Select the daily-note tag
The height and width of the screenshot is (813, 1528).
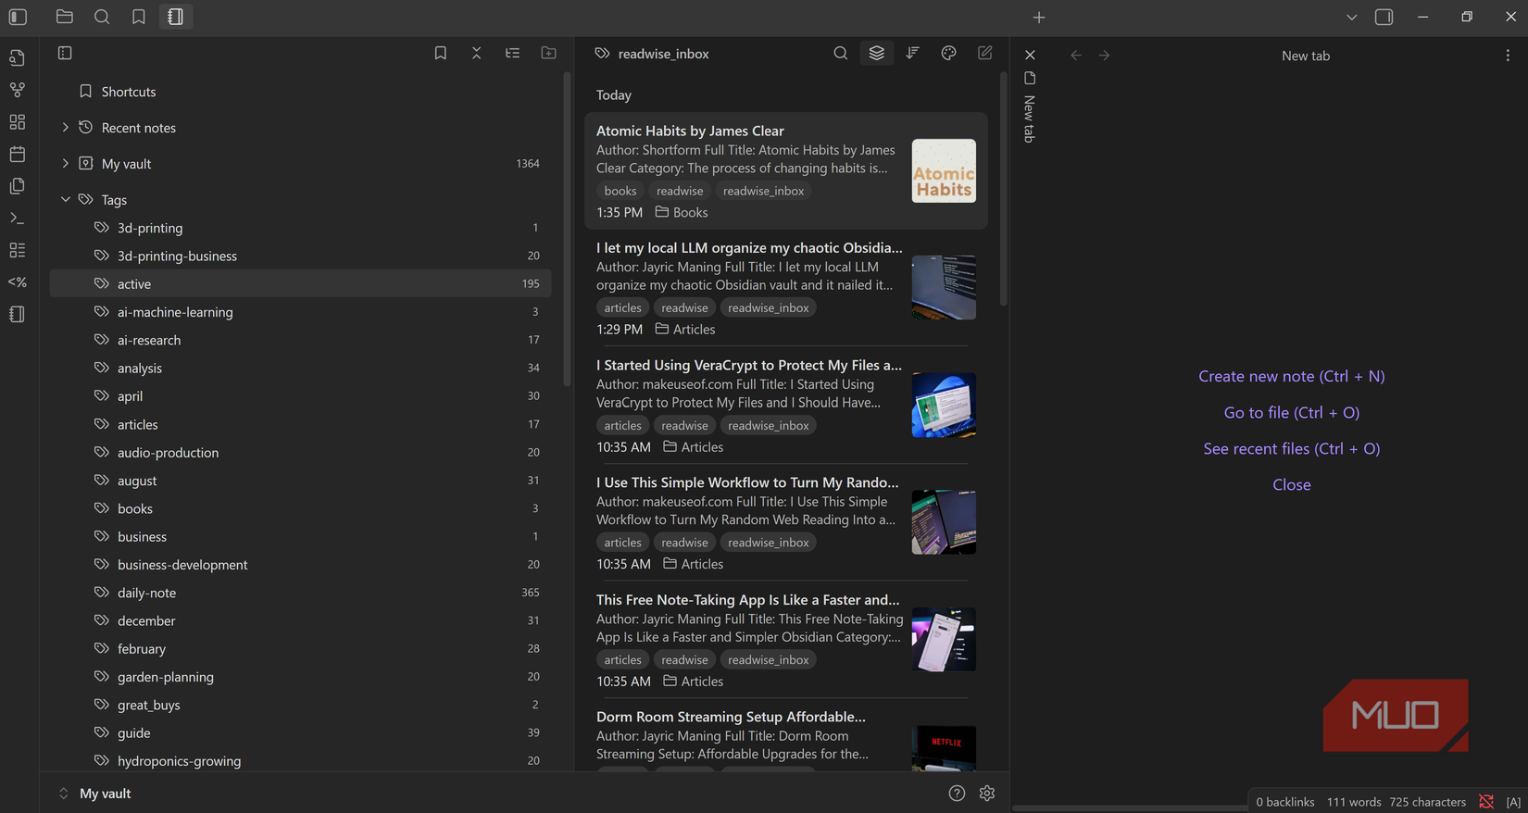301,593
